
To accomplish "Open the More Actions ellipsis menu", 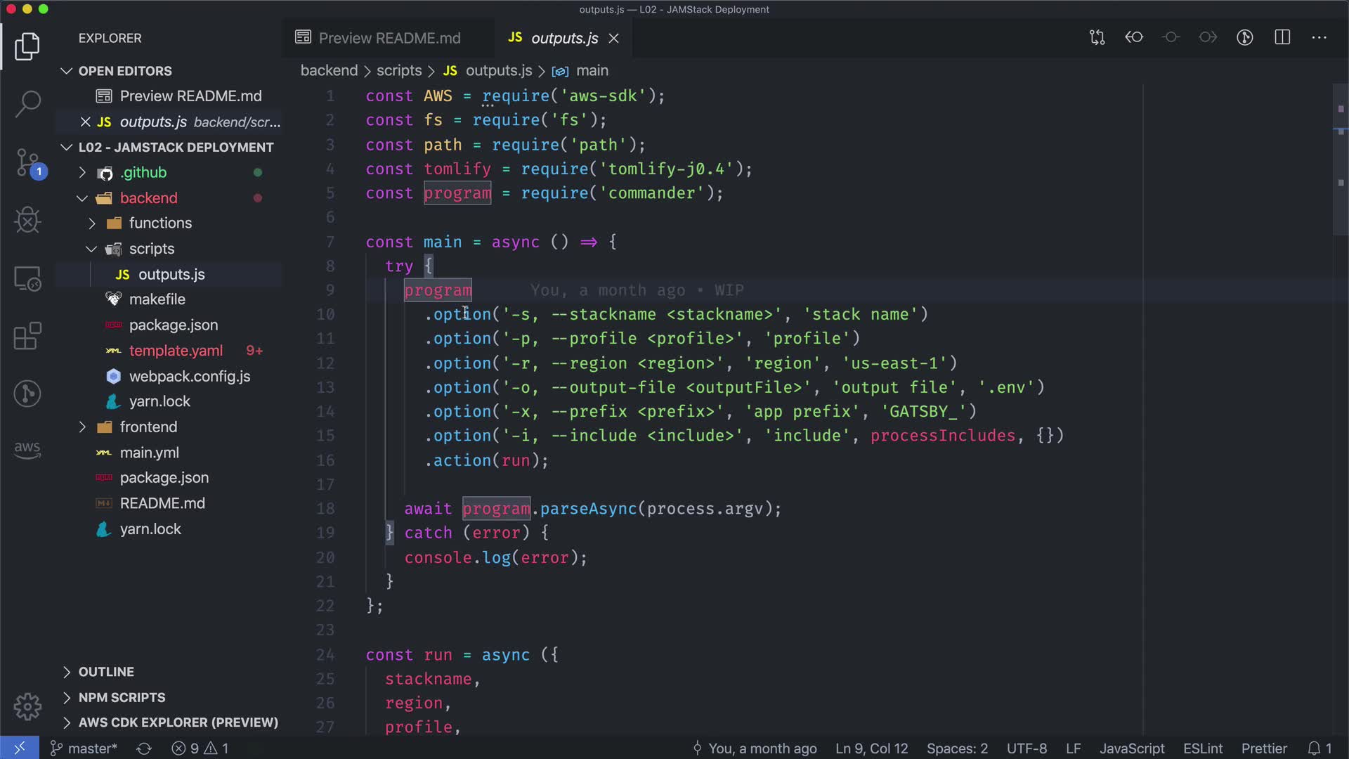I will (x=1319, y=37).
